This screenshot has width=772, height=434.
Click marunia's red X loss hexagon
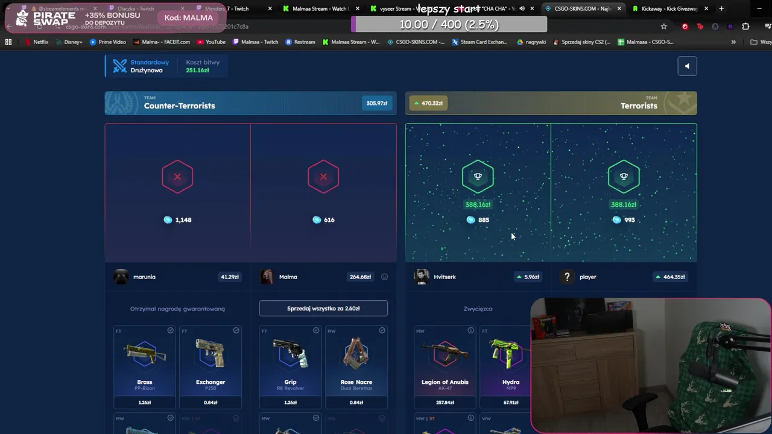177,177
